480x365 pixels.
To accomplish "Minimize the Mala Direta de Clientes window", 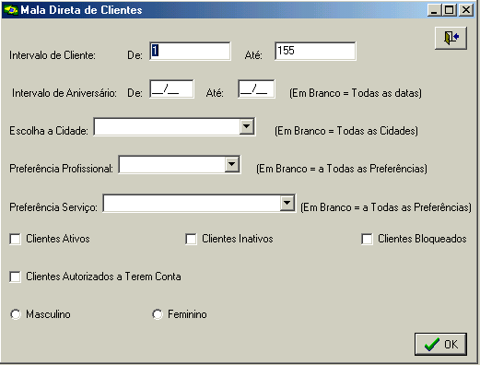I will click(x=434, y=10).
